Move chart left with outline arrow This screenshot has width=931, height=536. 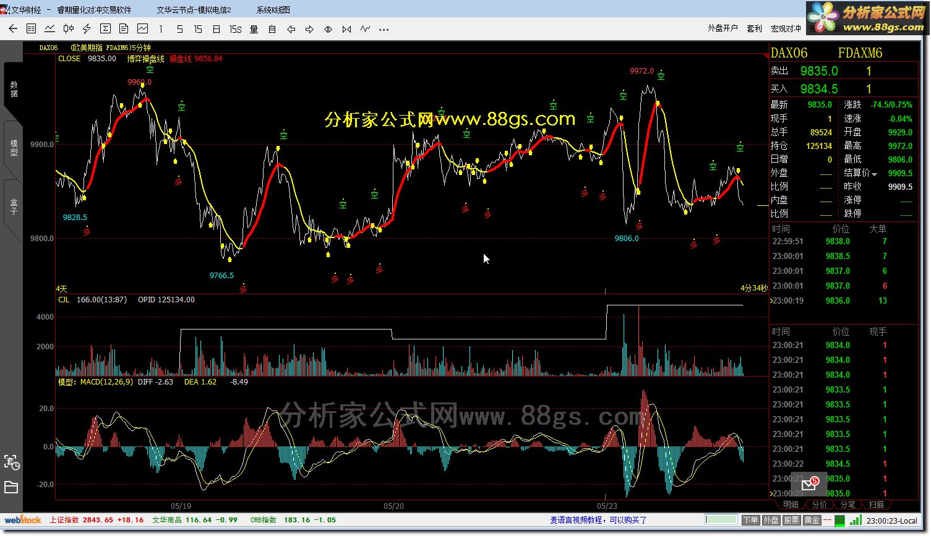pos(291,29)
